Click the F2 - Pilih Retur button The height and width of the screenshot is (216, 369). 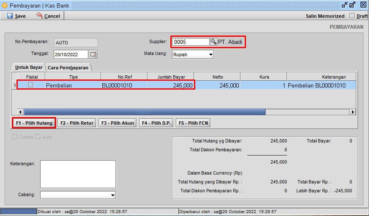tap(76, 123)
